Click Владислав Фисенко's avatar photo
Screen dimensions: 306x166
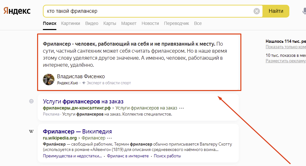[49, 79]
